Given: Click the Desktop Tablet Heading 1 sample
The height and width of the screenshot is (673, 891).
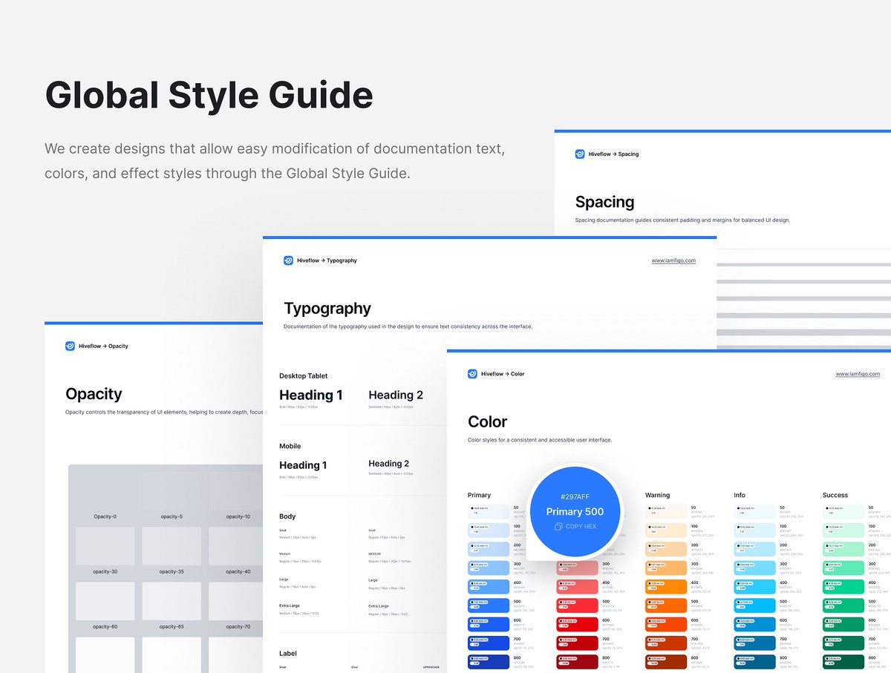Looking at the screenshot, I should click(310, 395).
